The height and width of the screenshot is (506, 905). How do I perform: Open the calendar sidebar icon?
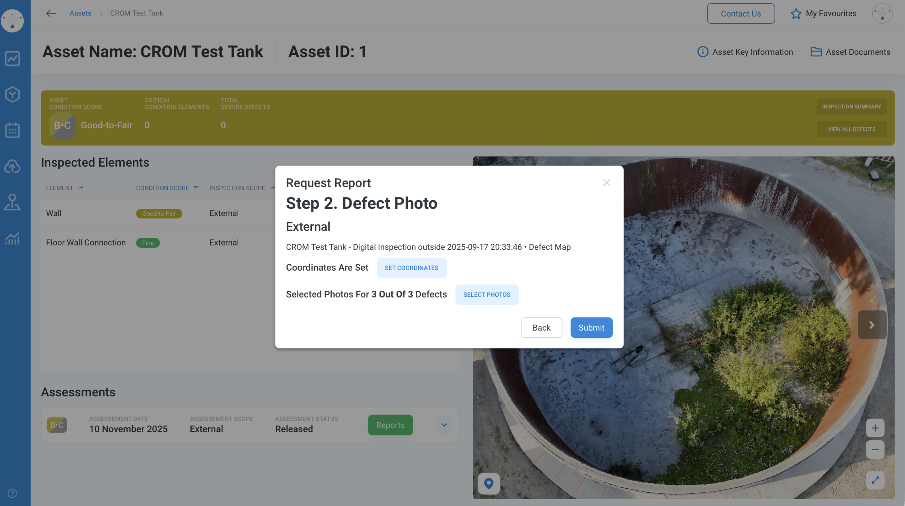12,130
